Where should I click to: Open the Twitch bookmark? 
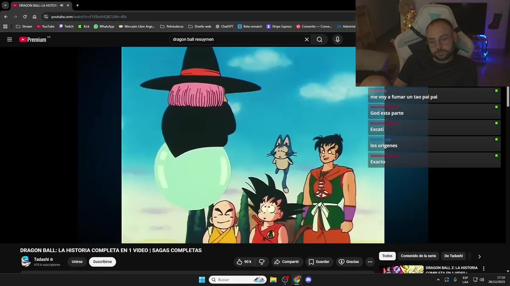(x=66, y=27)
